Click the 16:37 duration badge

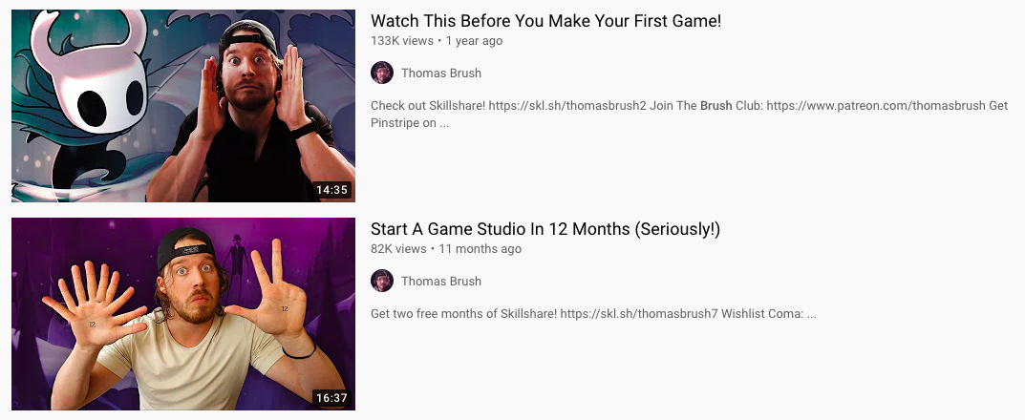[x=332, y=398]
